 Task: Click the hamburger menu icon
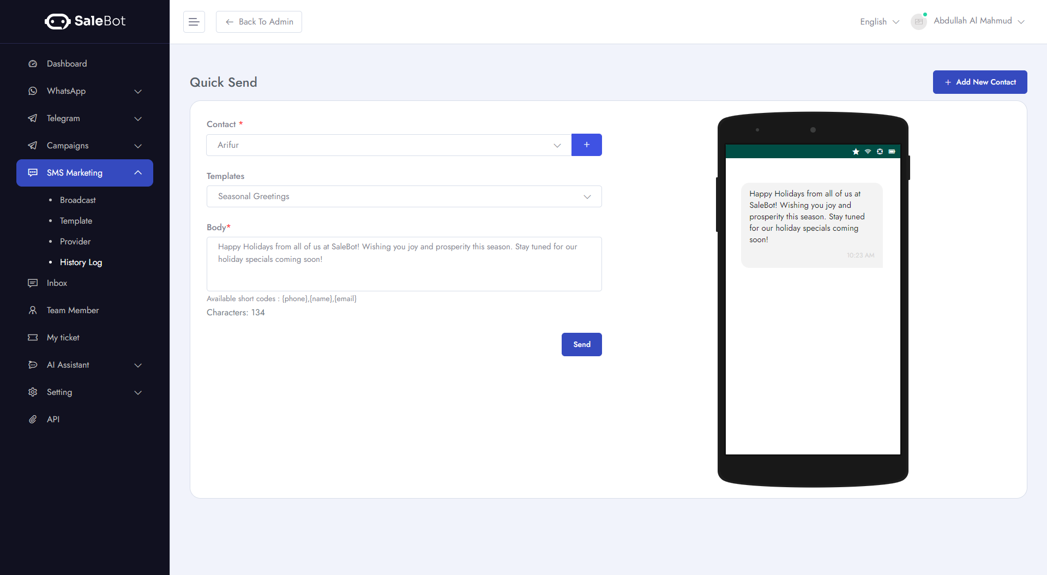point(194,22)
